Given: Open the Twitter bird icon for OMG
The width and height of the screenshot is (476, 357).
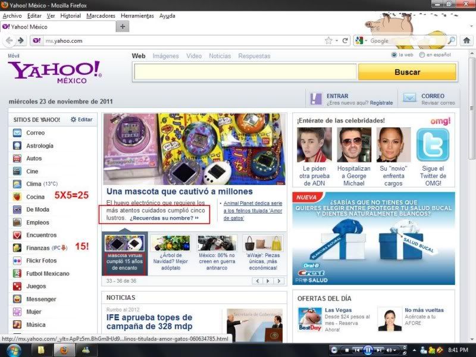Looking at the screenshot, I should tap(433, 145).
